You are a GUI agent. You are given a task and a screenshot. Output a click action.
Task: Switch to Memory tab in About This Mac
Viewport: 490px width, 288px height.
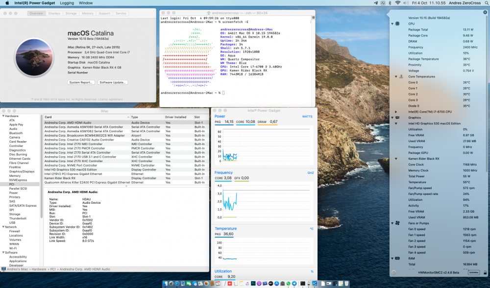click(88, 13)
